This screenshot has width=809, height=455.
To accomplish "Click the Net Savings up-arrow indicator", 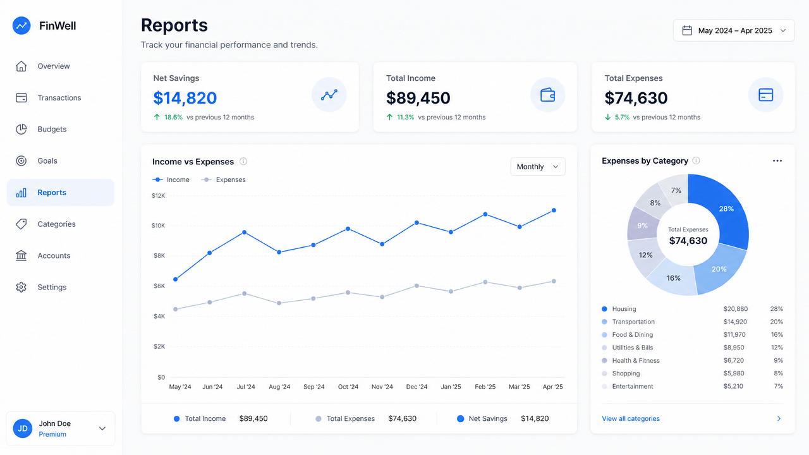I will tap(157, 117).
